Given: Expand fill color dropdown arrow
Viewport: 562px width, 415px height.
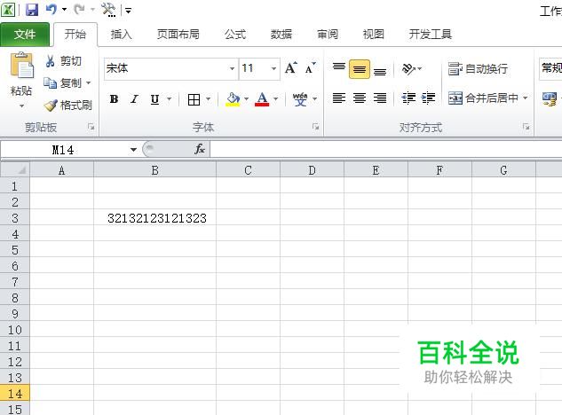Looking at the screenshot, I should (x=246, y=98).
